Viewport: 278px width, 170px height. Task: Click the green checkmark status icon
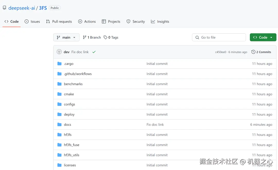(x=94, y=52)
